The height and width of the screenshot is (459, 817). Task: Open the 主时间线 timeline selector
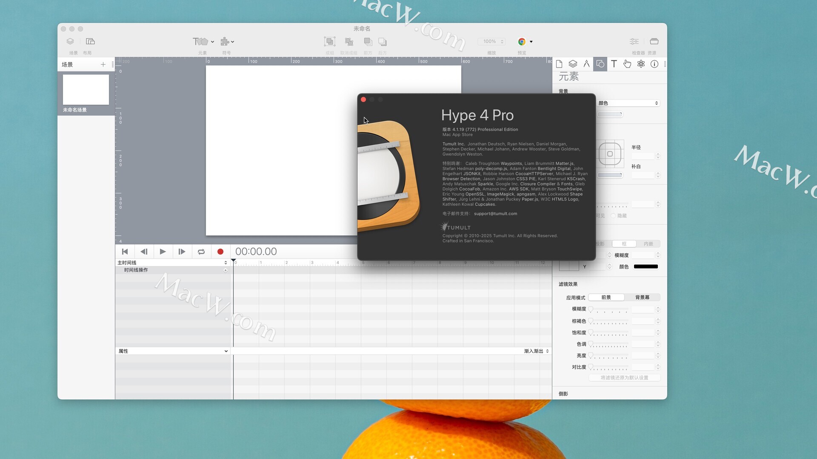tap(172, 263)
